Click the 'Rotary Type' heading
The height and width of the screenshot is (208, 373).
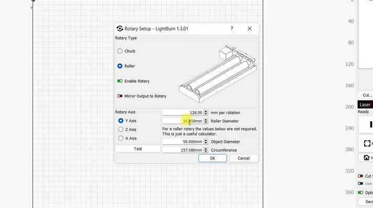tap(126, 38)
